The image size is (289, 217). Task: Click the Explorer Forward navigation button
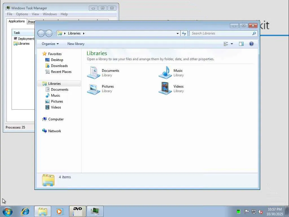pos(49,33)
